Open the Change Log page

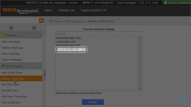point(66,10)
